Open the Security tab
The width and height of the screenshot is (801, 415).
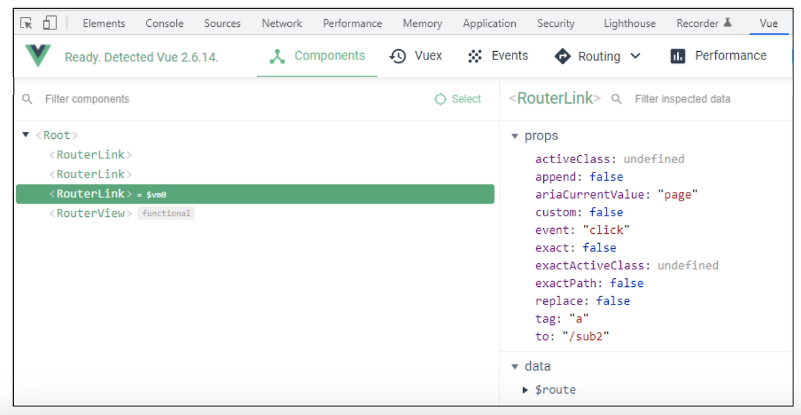tap(556, 23)
